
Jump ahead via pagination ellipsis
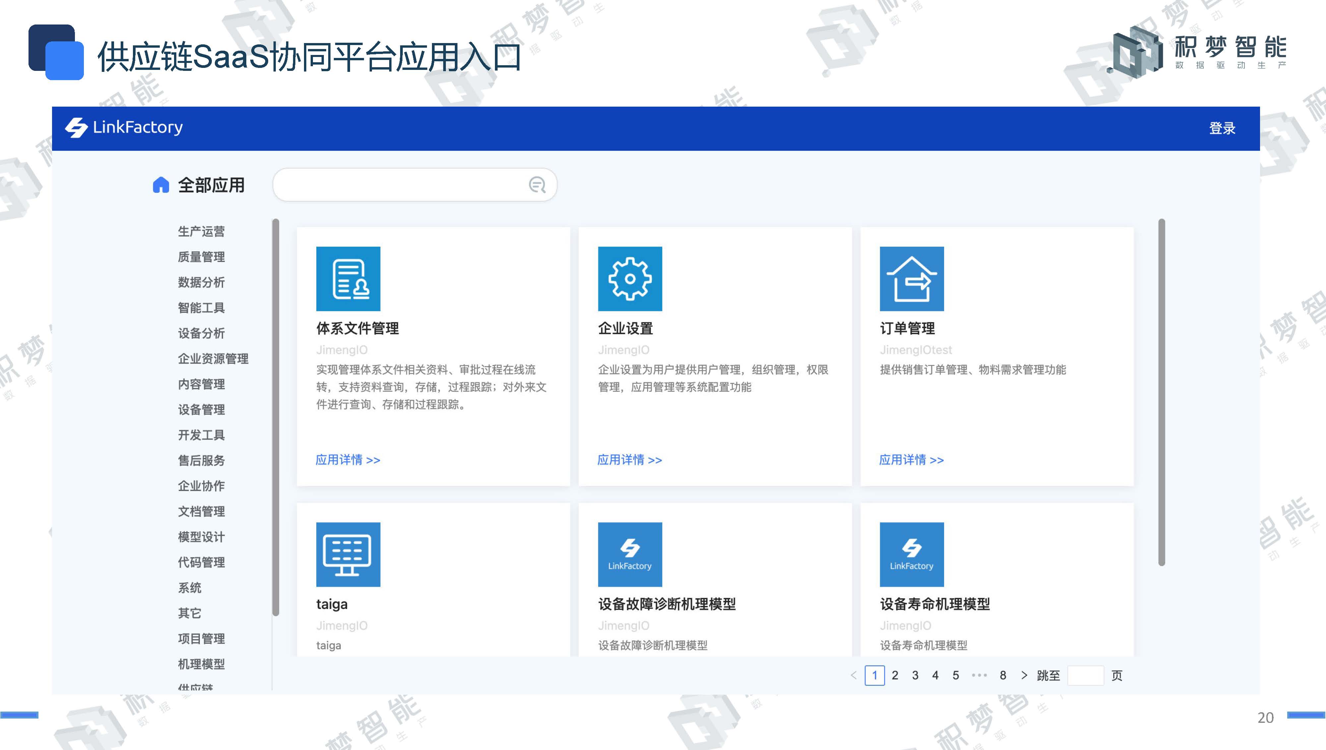[979, 675]
